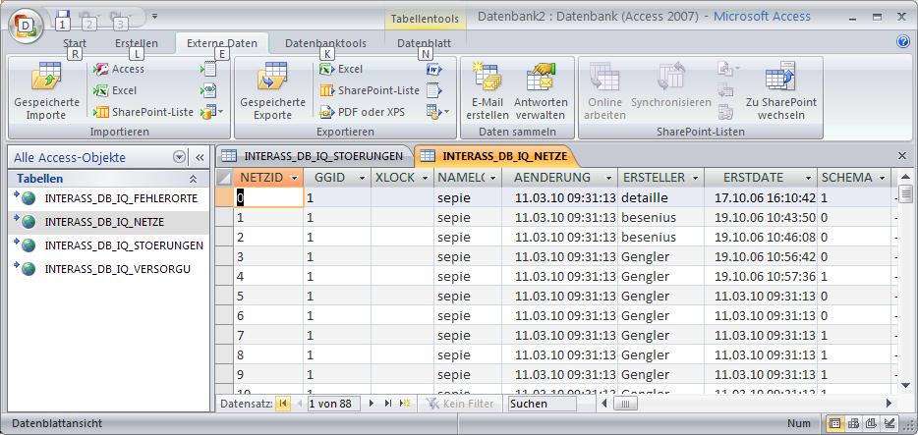Select INTERASS_DB_IQ_NETZE document tab
The height and width of the screenshot is (435, 918).
pyautogui.click(x=496, y=156)
